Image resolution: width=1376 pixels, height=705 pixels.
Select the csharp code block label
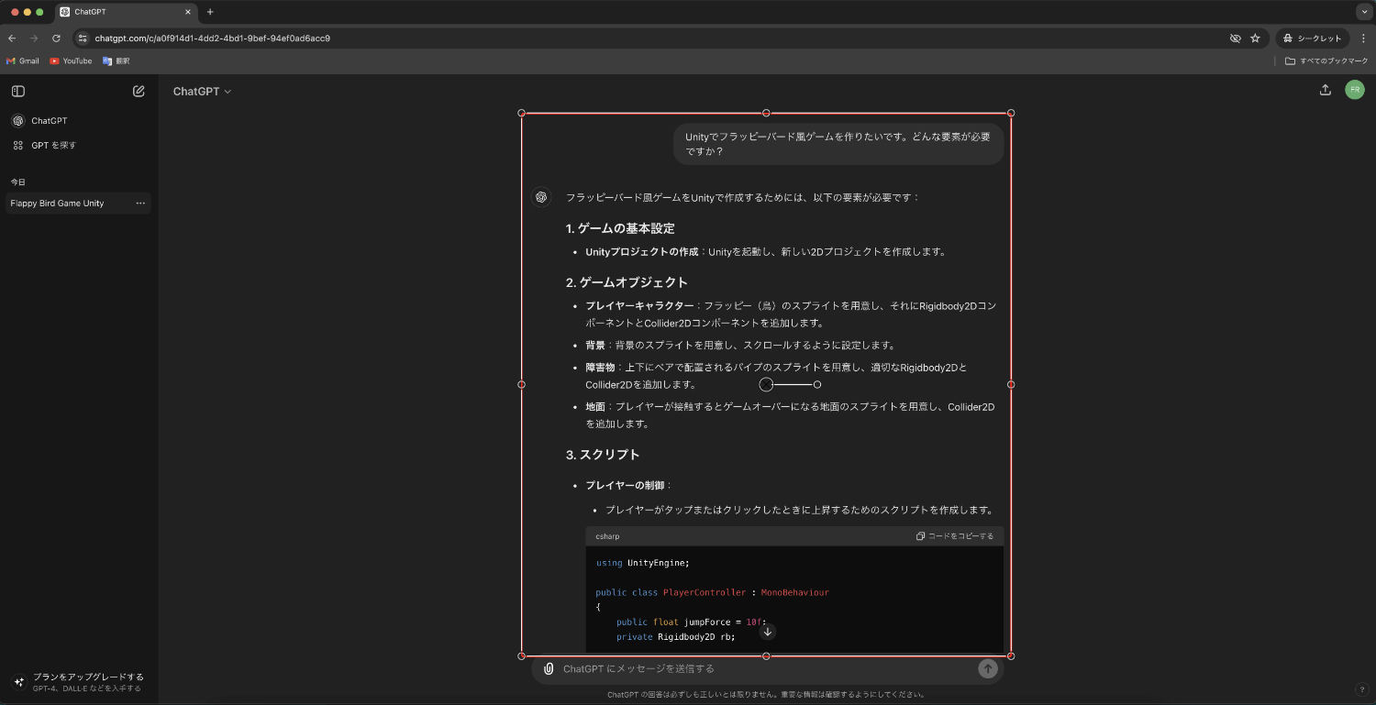coord(607,536)
